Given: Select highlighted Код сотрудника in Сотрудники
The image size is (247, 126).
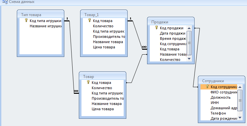Looking at the screenshot, I should (x=219, y=87).
